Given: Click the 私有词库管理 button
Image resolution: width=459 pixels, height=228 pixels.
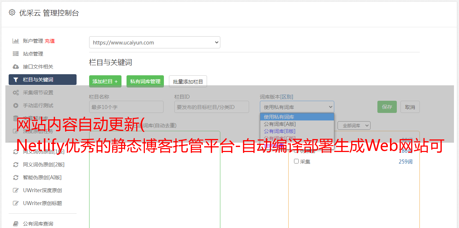Looking at the screenshot, I should point(145,81).
